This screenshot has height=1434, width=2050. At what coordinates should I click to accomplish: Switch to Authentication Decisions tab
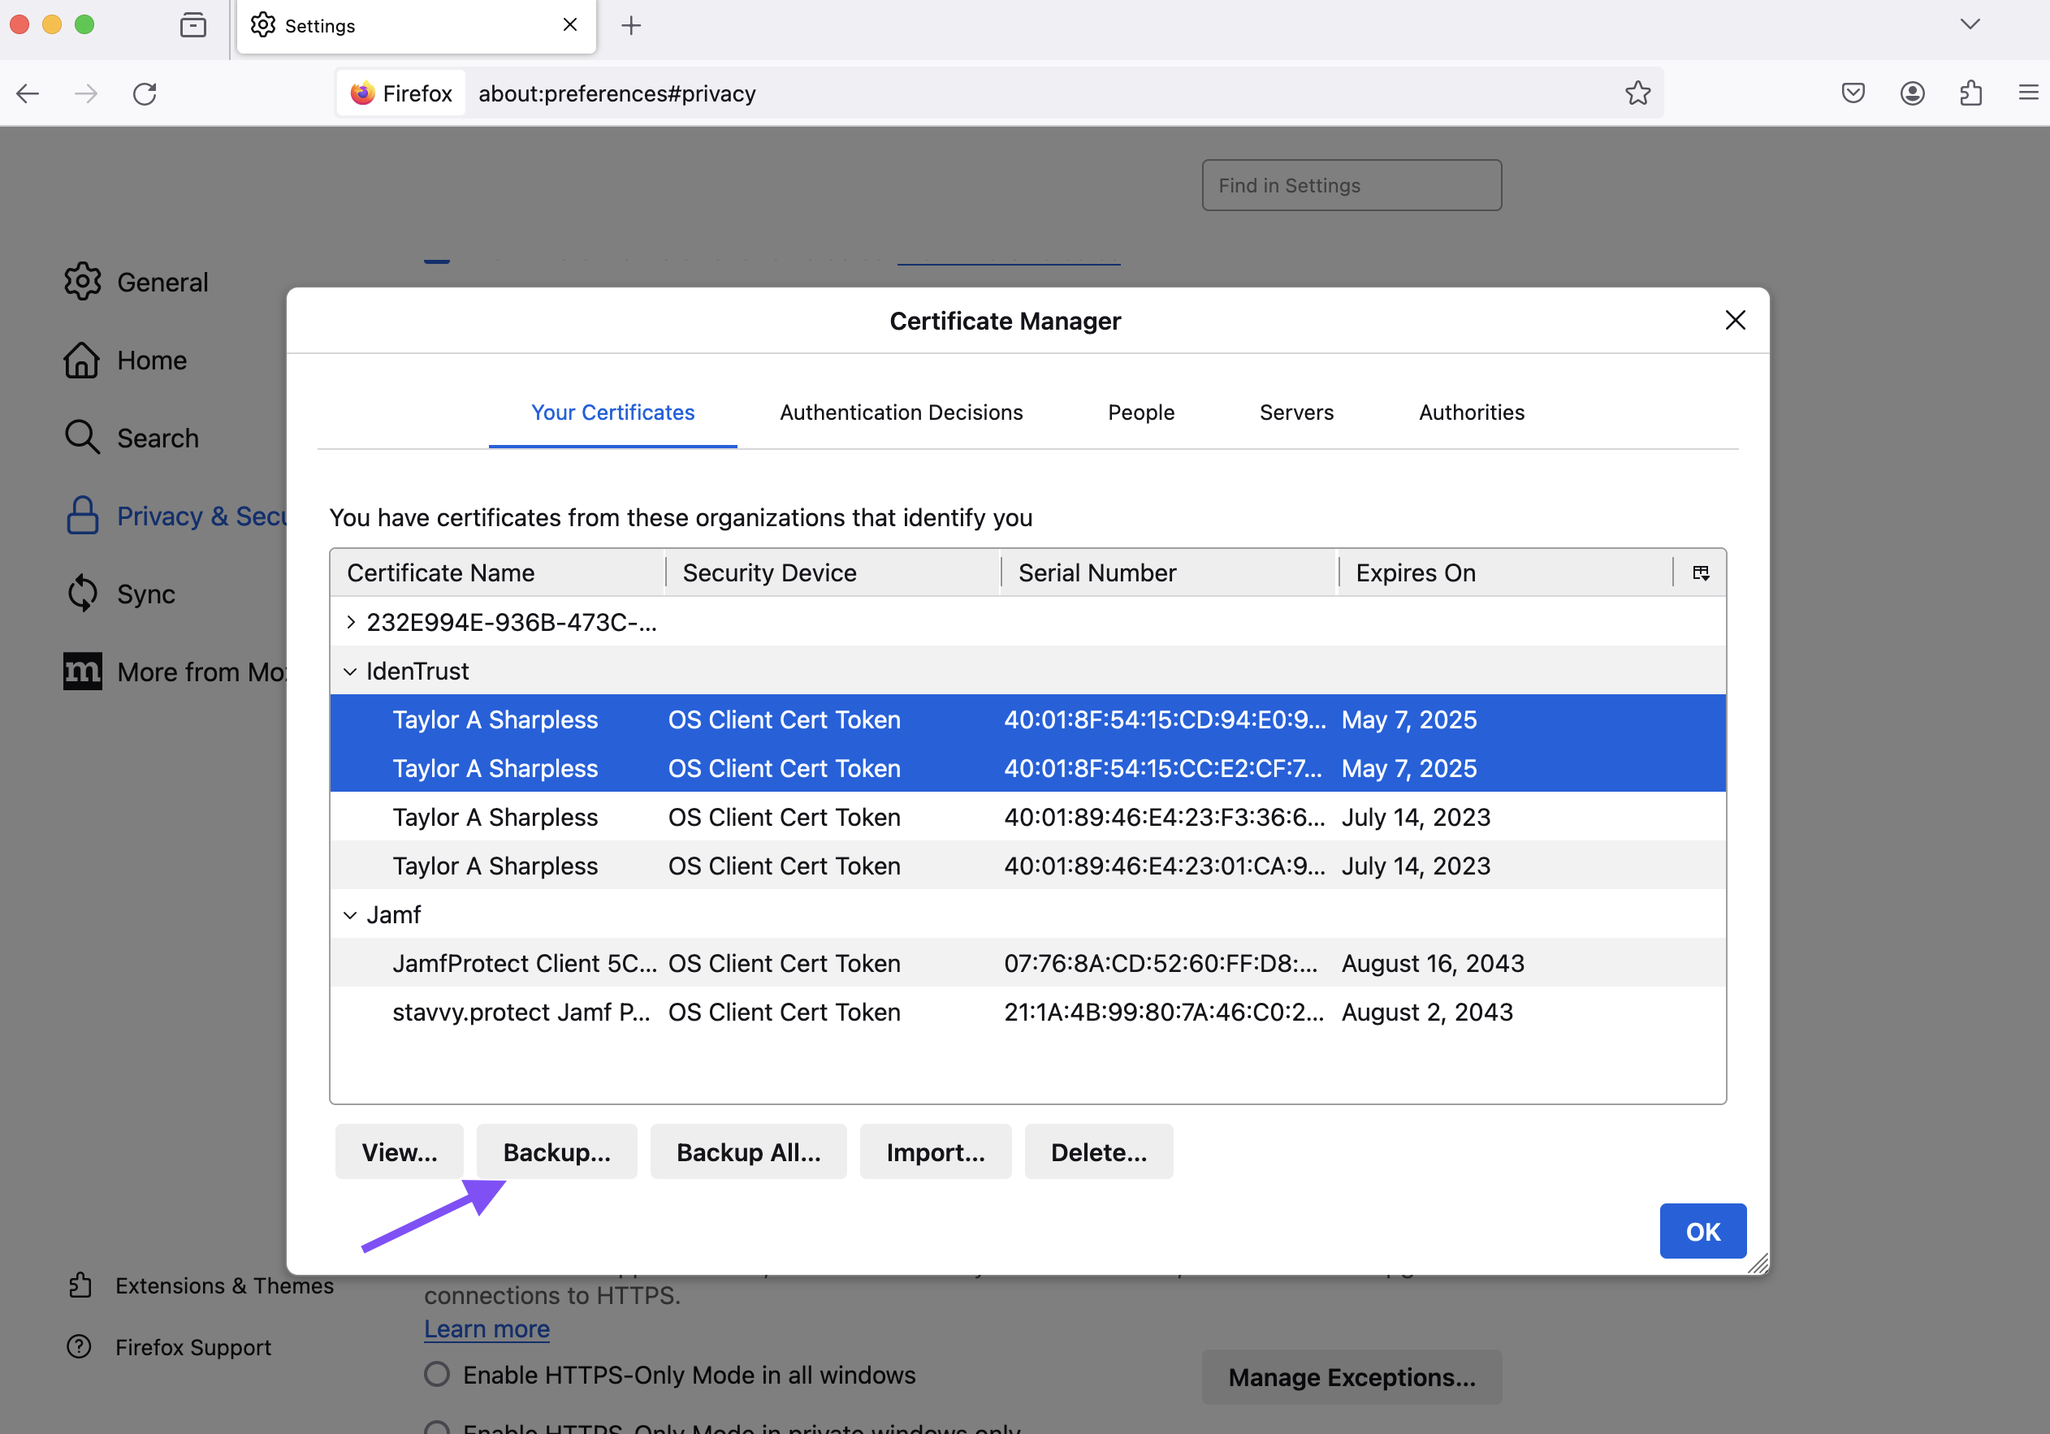click(x=901, y=412)
